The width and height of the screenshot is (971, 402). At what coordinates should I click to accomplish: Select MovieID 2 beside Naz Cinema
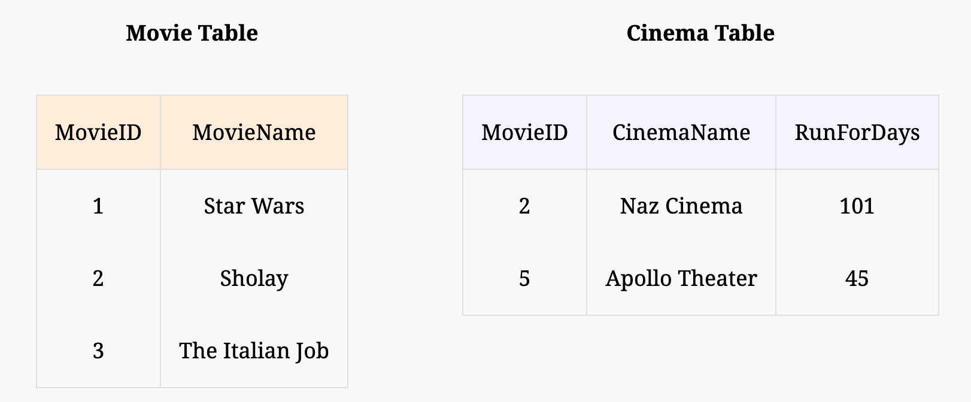coord(524,206)
